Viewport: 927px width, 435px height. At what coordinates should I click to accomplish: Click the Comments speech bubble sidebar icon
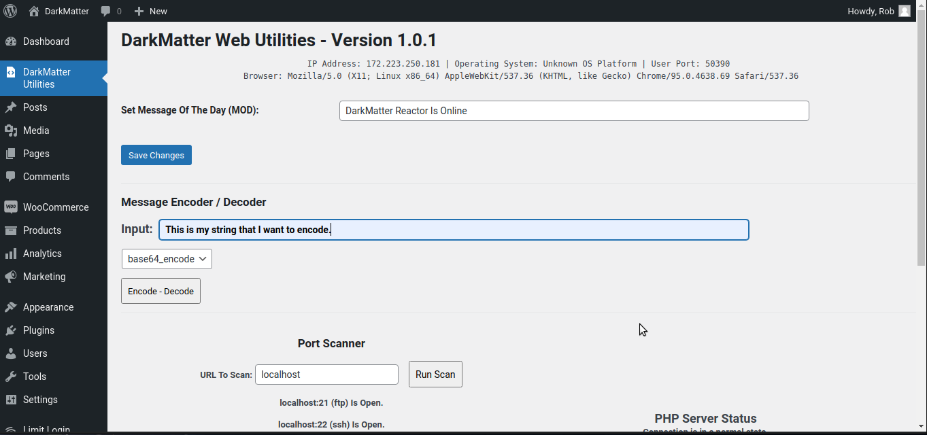click(10, 177)
